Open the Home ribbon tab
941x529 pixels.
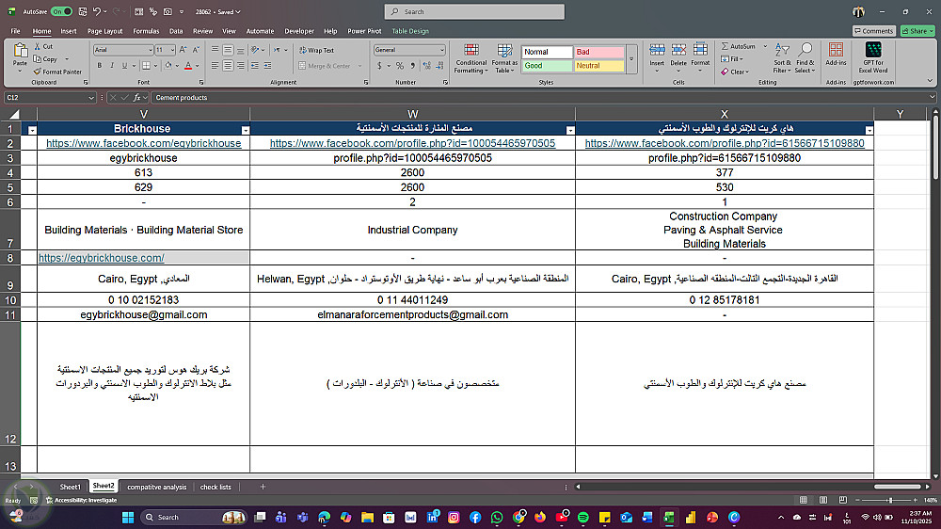click(41, 31)
